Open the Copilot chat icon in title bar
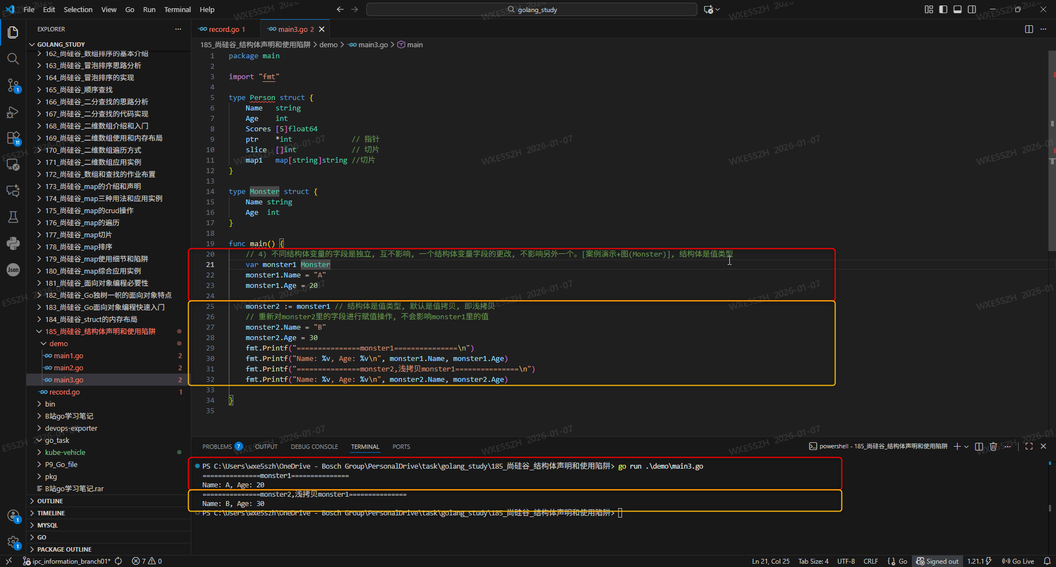This screenshot has height=567, width=1056. pyautogui.click(x=709, y=9)
